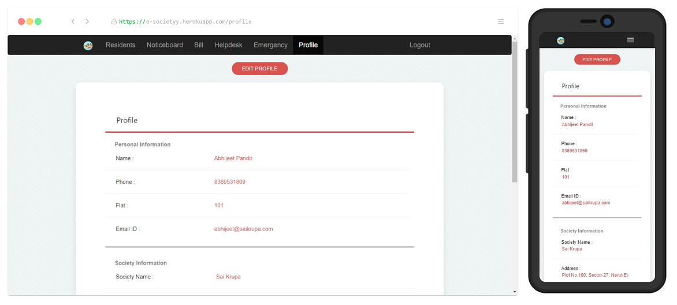Go forward with the browser forward arrow
Screen dimensions: 677x305
(x=87, y=21)
